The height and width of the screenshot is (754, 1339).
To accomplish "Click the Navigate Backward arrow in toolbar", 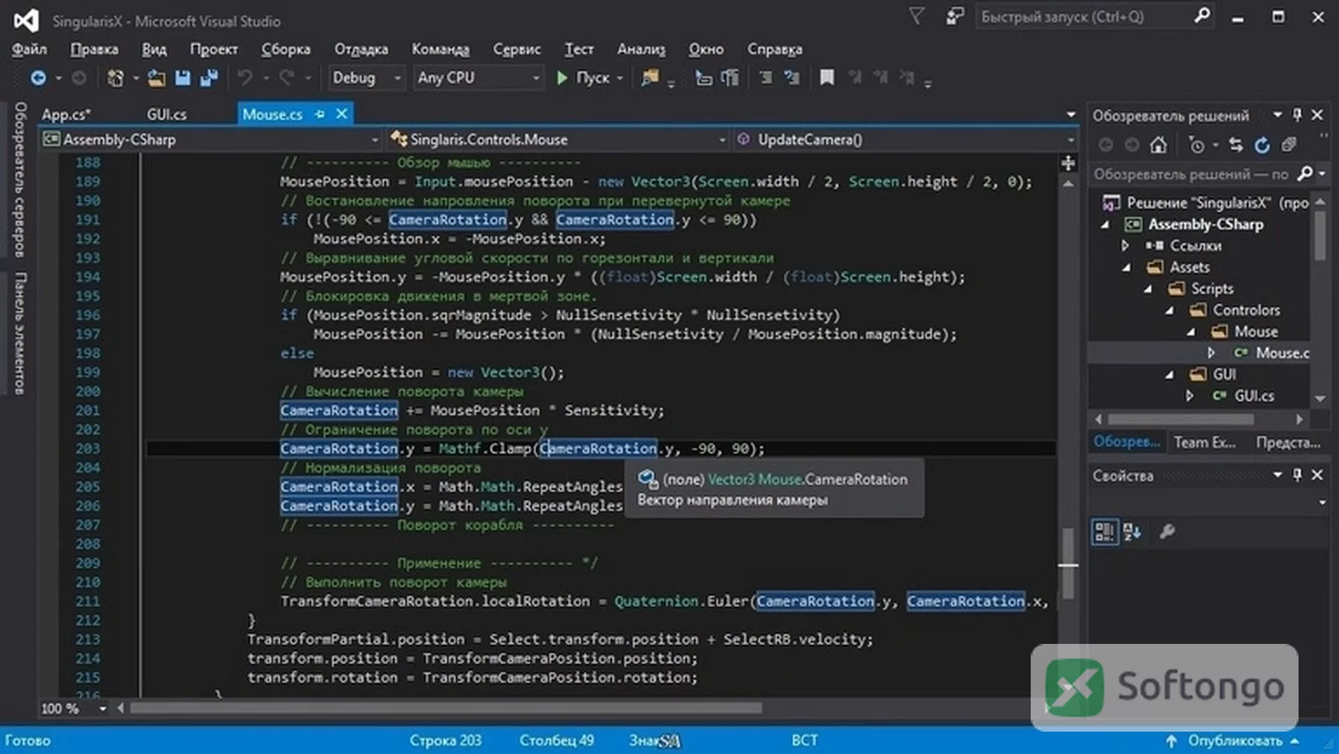I will tap(38, 78).
